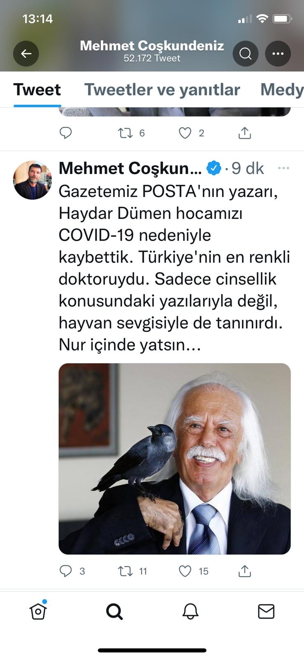Image resolution: width=304 pixels, height=659 pixels.
Task: Open the Medya tab
Action: tap(282, 90)
